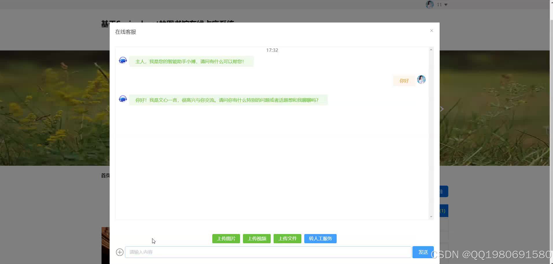Close the 在线客服 chat dialog
Image resolution: width=553 pixels, height=264 pixels.
tap(432, 31)
